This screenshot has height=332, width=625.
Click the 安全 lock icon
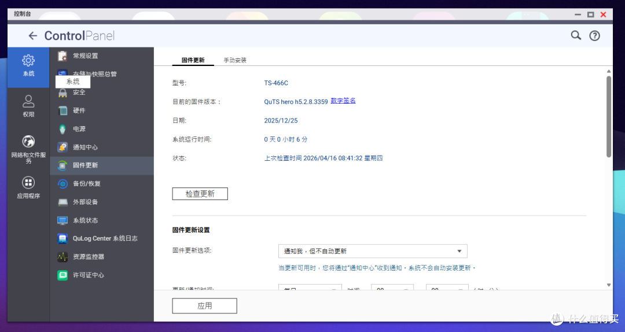pos(62,93)
